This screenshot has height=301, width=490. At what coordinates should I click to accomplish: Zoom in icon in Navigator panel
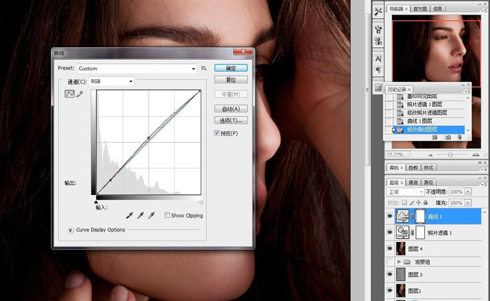click(475, 154)
